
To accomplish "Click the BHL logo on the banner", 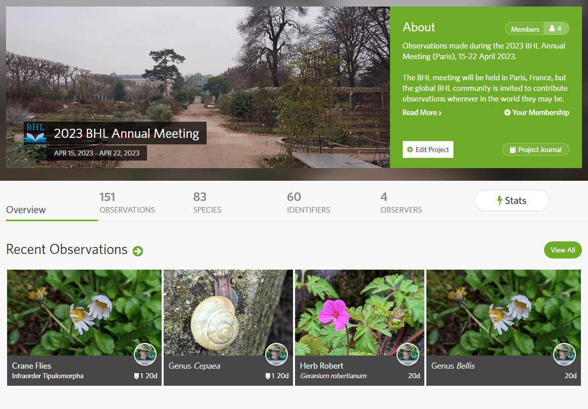I will click(35, 133).
